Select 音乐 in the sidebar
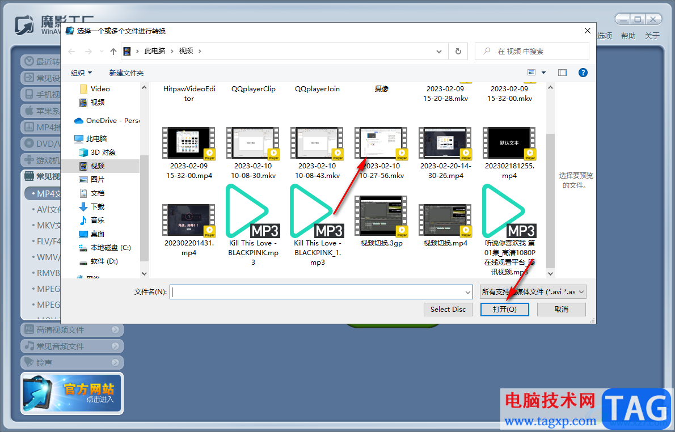This screenshot has height=432, width=675. [92, 221]
